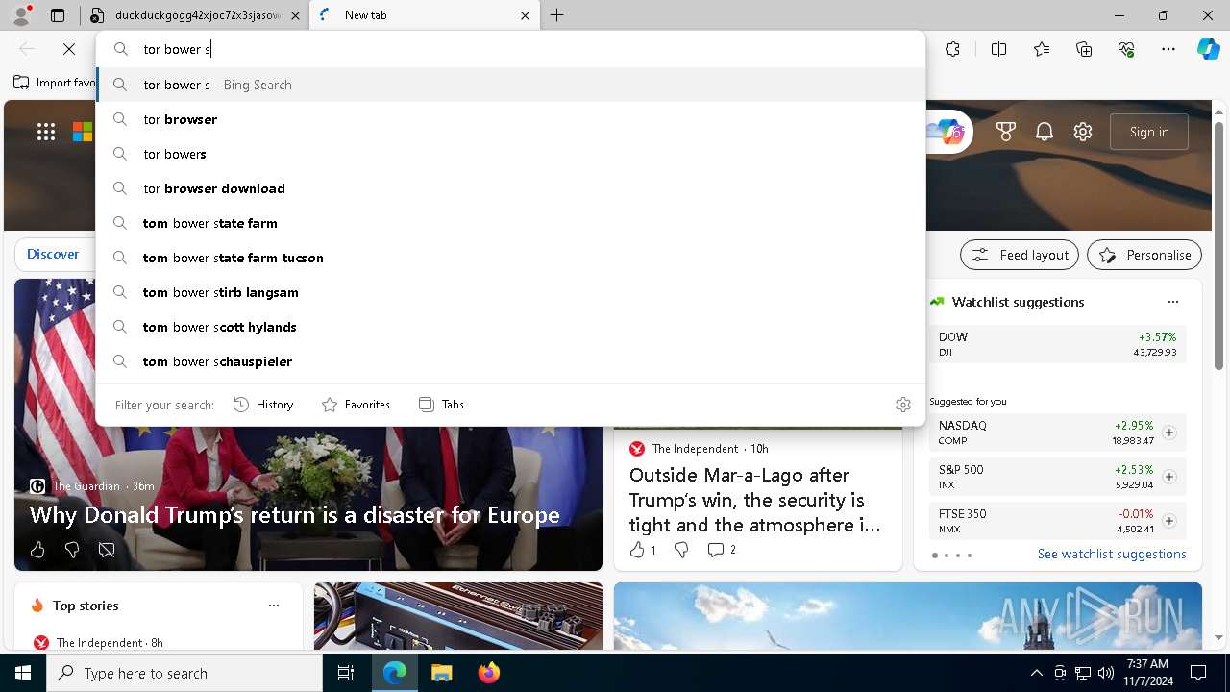Filter search by History
Viewport: 1230px width, 692px height.
[263, 405]
